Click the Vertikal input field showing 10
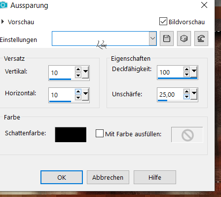The image size is (221, 197). coord(62,73)
